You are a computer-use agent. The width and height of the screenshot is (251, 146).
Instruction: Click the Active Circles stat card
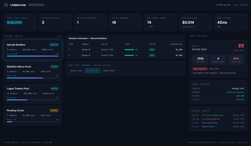click(x=55, y=22)
